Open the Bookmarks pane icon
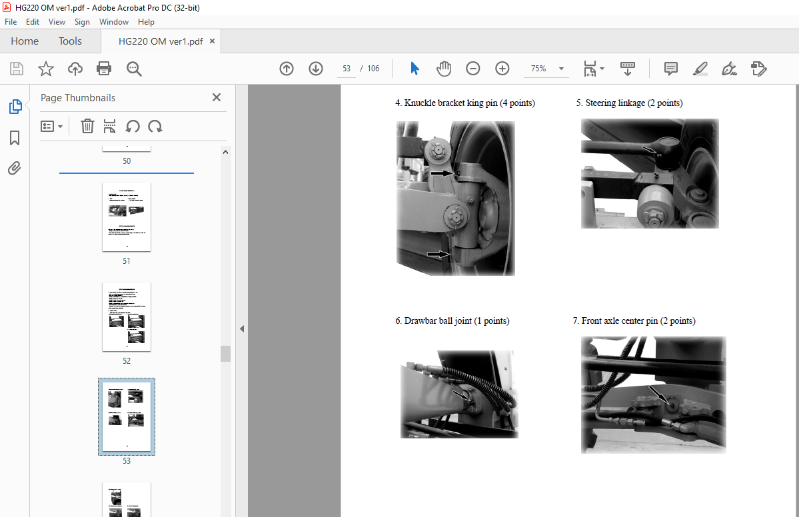The image size is (799, 517). [15, 137]
